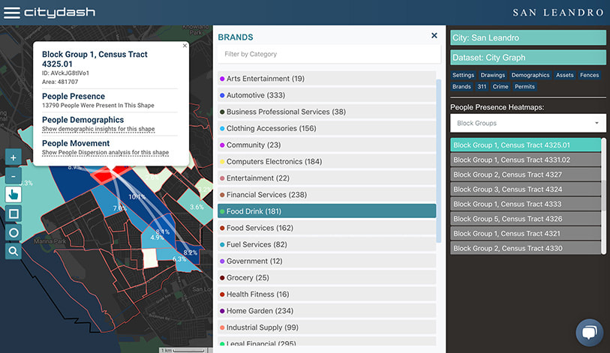Open the chat support bubble
The height and width of the screenshot is (353, 610).
pyautogui.click(x=590, y=333)
